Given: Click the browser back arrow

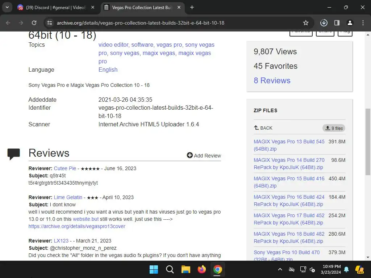Looking at the screenshot, I should [8, 23].
